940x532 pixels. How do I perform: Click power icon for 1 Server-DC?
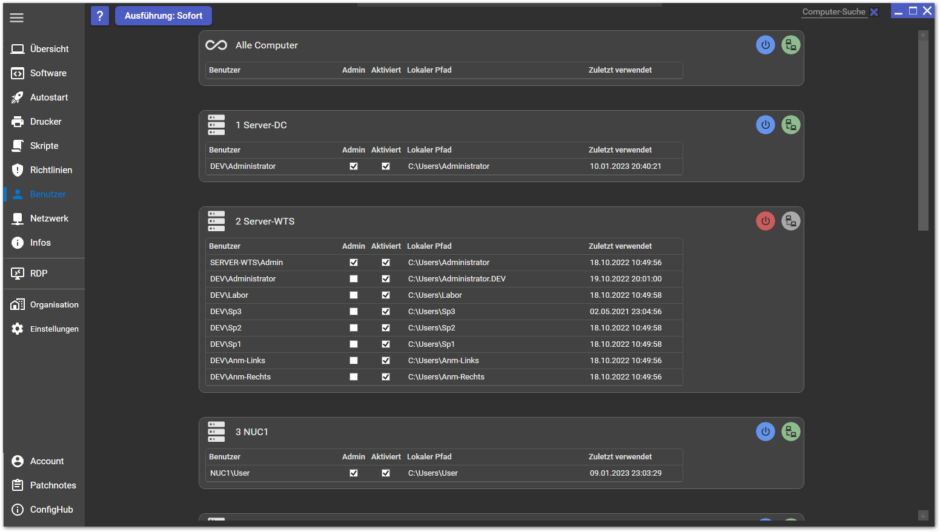766,125
